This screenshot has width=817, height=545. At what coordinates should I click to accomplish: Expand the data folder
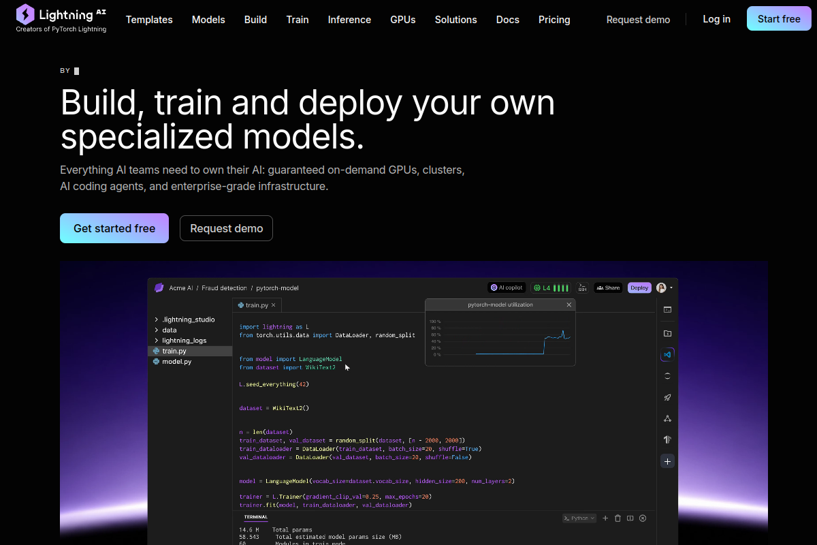tap(165, 330)
